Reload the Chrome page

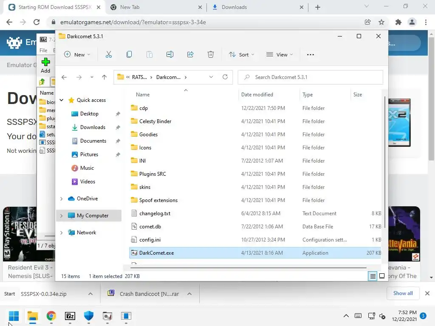[x=37, y=22]
